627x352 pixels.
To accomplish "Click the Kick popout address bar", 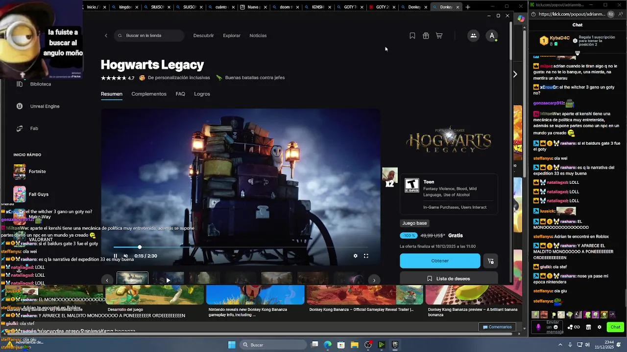I will click(571, 14).
